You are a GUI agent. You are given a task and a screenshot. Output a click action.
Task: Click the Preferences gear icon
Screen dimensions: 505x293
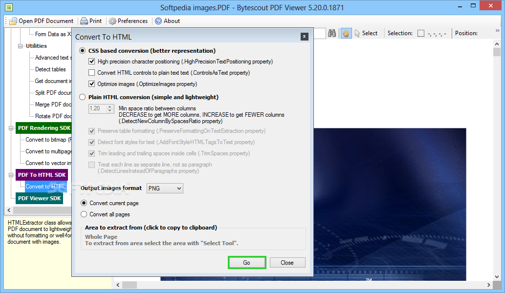point(112,21)
